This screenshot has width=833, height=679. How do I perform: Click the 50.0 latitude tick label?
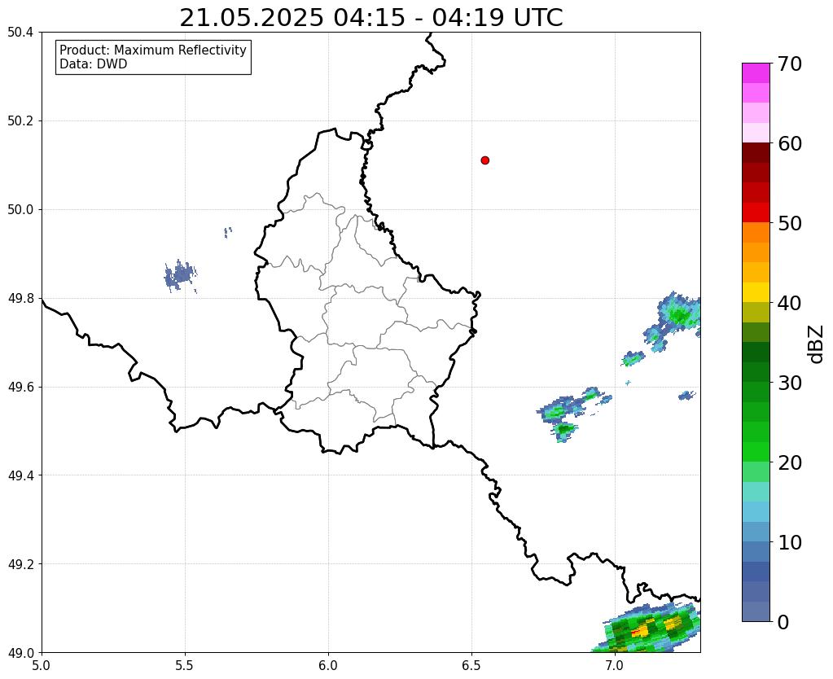point(20,209)
